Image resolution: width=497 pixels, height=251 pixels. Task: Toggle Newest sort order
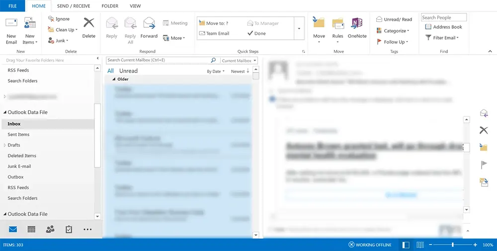(240, 71)
